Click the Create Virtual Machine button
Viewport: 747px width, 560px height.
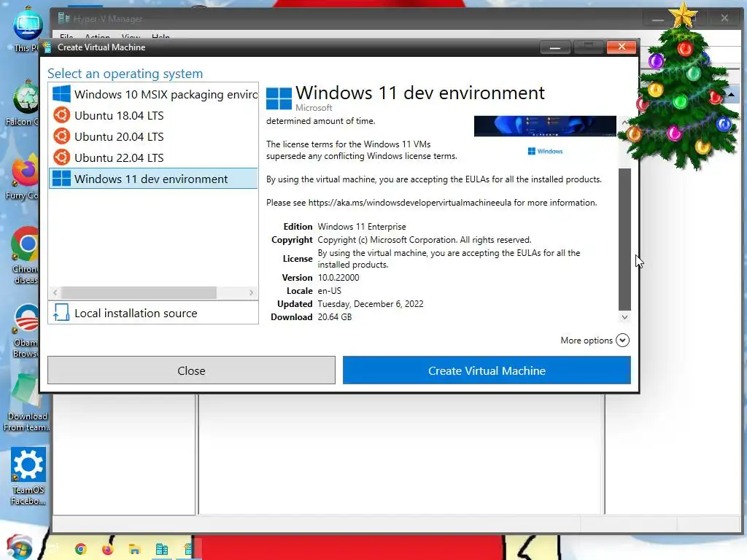tap(487, 370)
